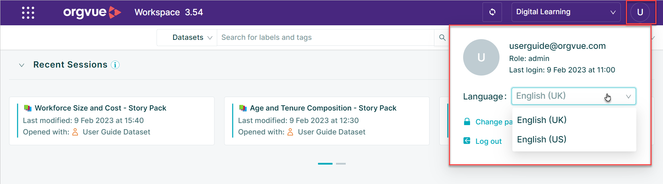Click the search magnifier icon

click(442, 37)
